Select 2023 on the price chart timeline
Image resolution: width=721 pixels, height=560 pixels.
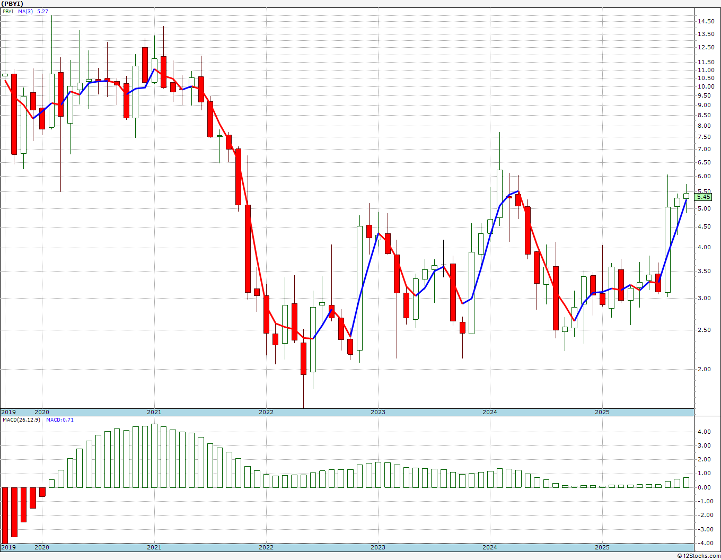click(378, 412)
